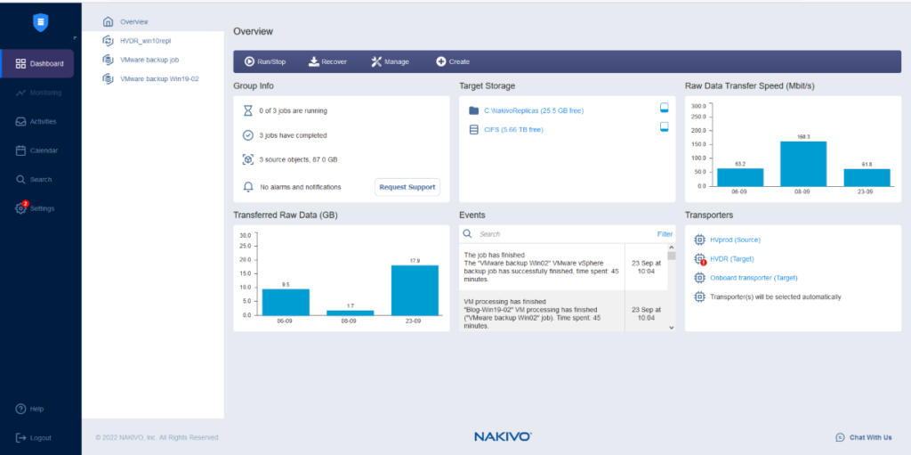Viewport: 911px width, 455px height.
Task: Click the bell icon for alarms
Action: point(247,187)
